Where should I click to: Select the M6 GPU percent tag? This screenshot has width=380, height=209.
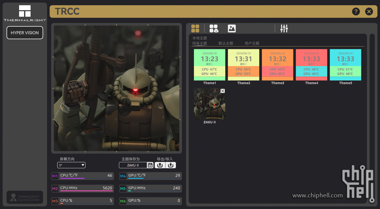123,201
